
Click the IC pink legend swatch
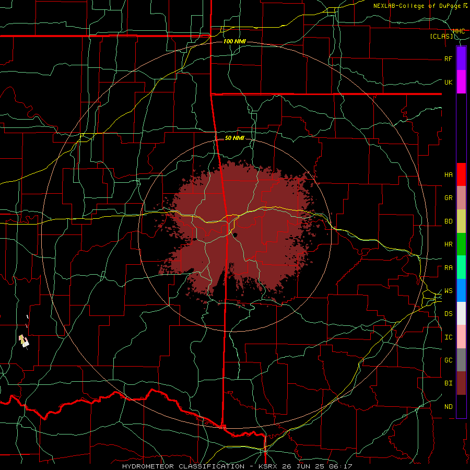point(461,337)
